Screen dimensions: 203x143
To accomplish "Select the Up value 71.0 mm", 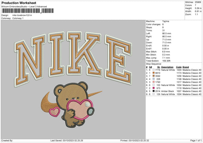I will click(x=166, y=39).
